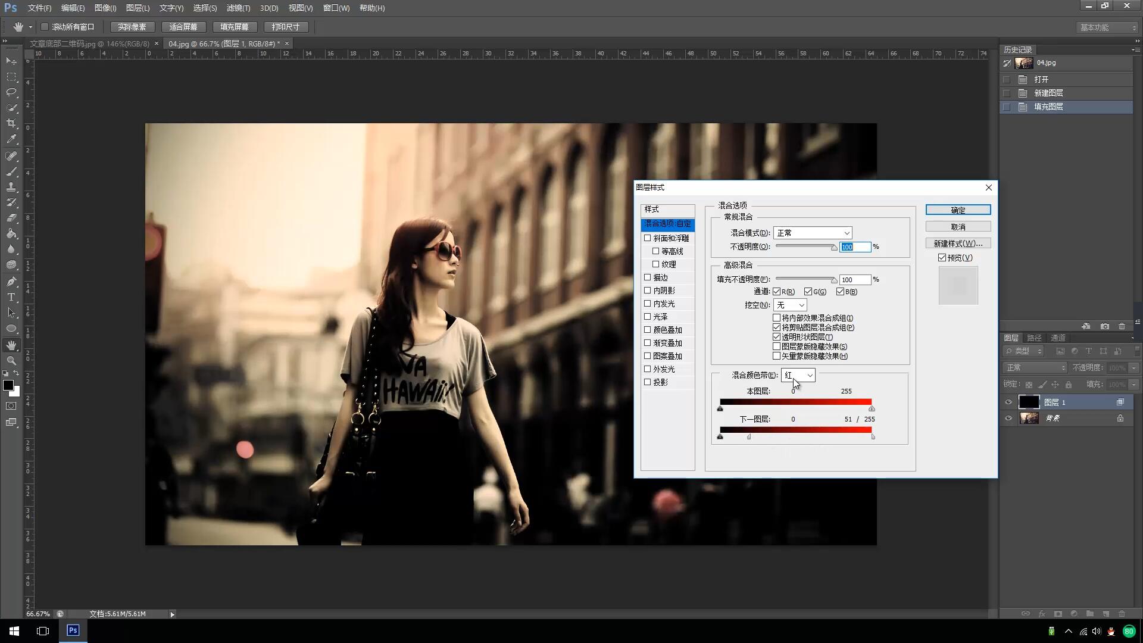Click 实际像素 button in options bar

pos(132,27)
